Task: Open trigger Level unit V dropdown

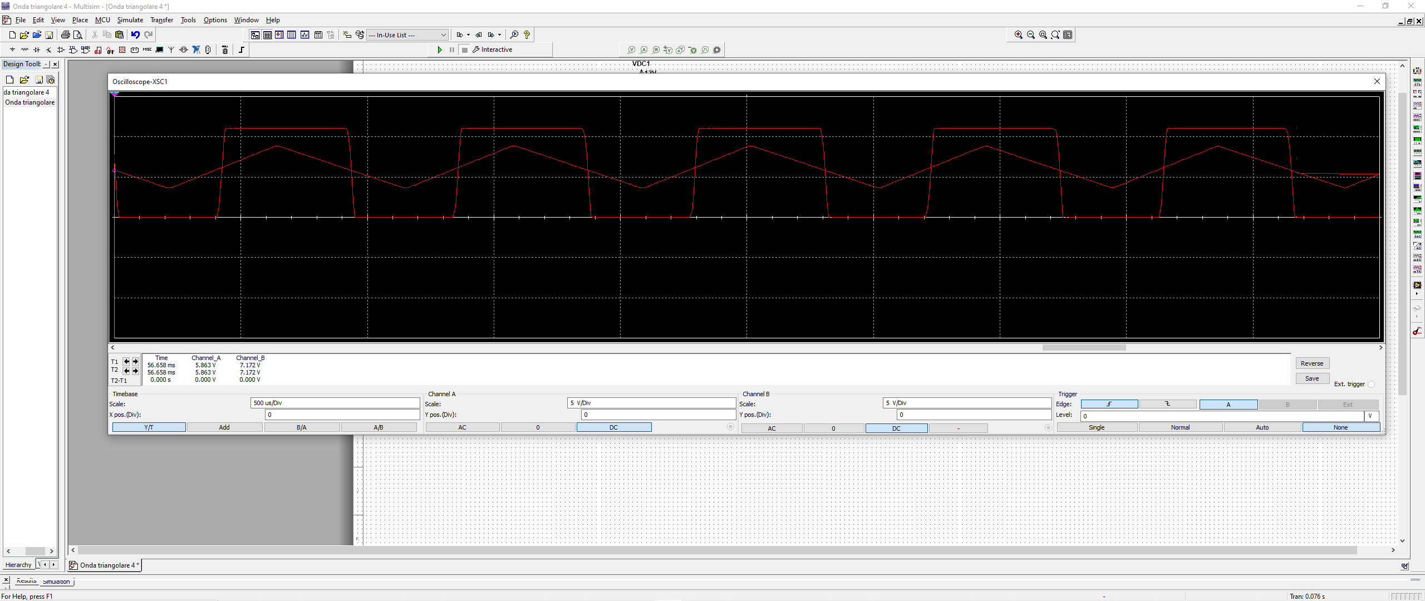Action: tap(1370, 416)
